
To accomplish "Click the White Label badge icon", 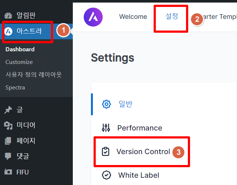I will [x=106, y=175].
